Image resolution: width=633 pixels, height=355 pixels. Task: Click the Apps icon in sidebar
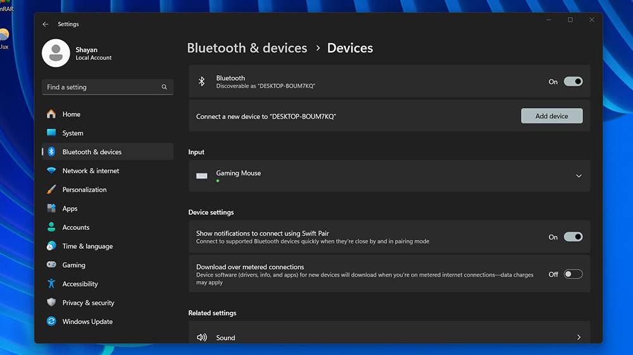pos(51,208)
